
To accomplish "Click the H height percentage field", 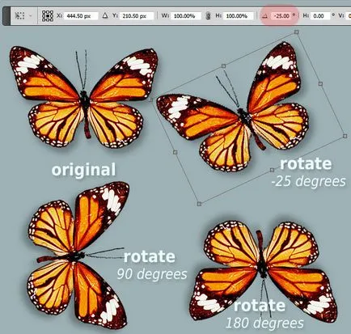I will point(239,16).
